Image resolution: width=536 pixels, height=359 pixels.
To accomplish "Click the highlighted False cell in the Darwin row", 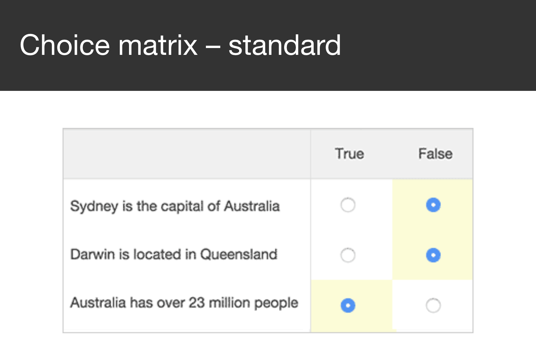I will (x=433, y=255).
